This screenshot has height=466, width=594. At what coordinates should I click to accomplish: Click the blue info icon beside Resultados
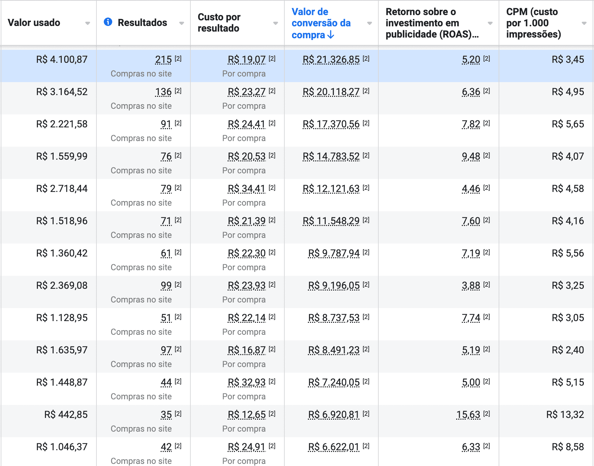pos(108,22)
